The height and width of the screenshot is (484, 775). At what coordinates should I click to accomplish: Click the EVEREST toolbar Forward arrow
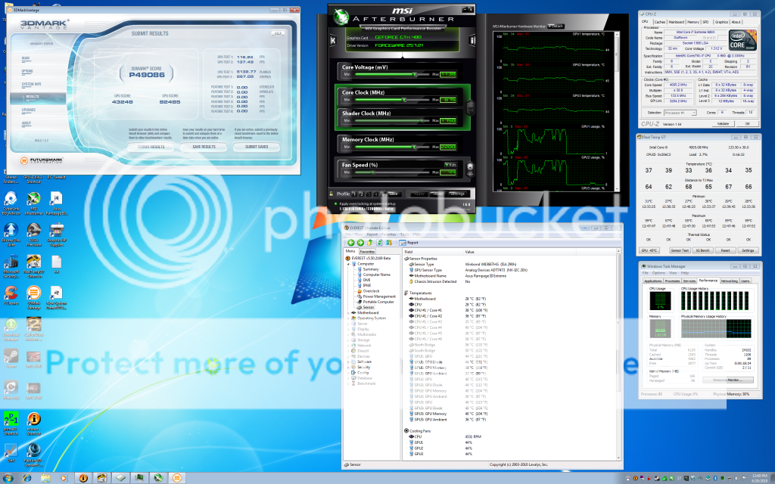click(x=360, y=243)
